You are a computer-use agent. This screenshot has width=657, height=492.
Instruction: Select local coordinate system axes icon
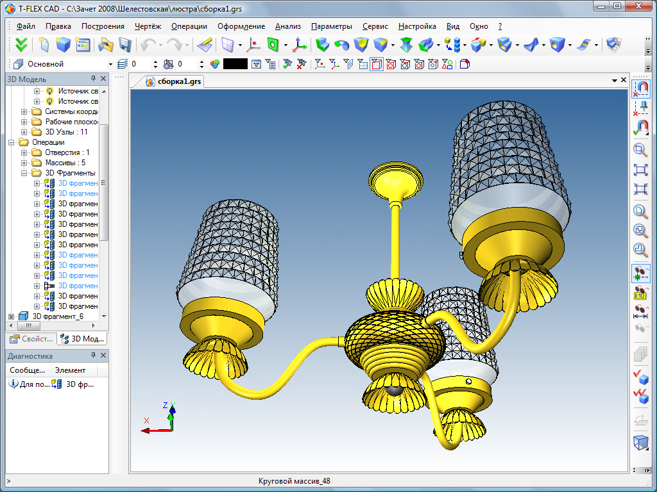(x=300, y=44)
